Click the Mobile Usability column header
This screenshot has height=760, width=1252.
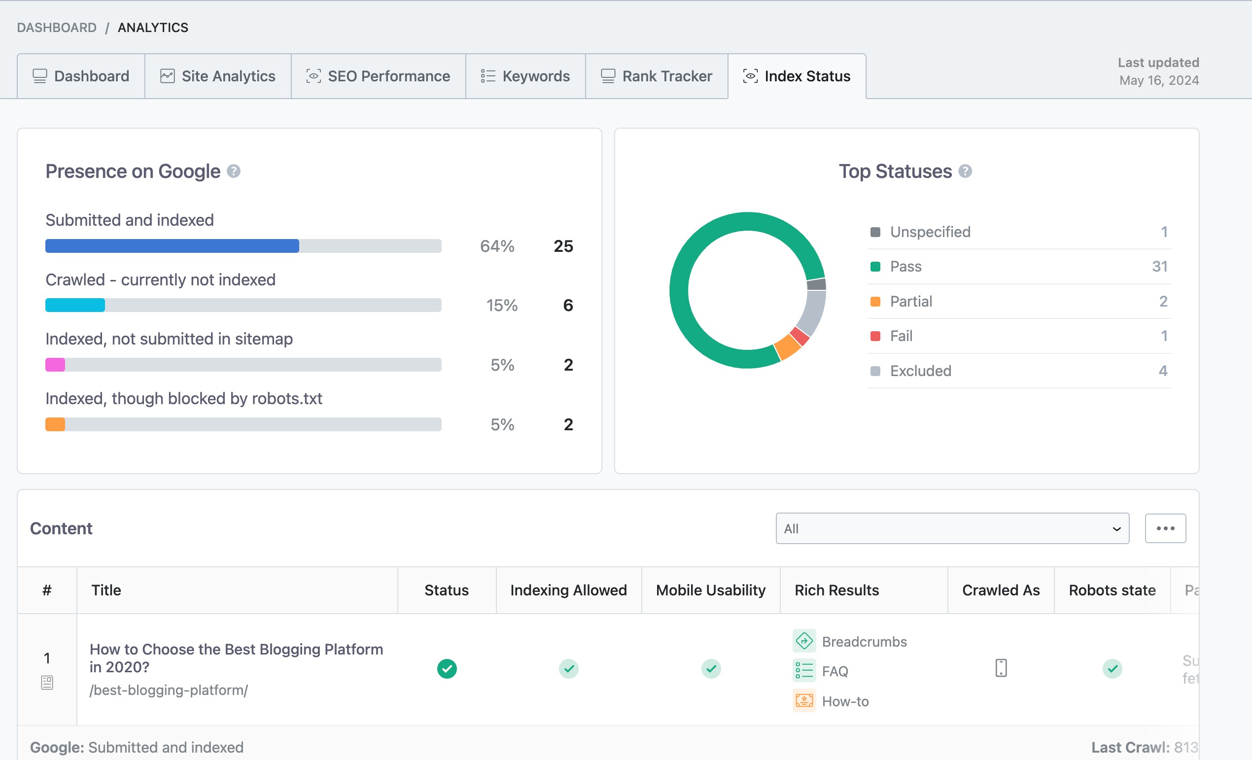[x=710, y=590]
